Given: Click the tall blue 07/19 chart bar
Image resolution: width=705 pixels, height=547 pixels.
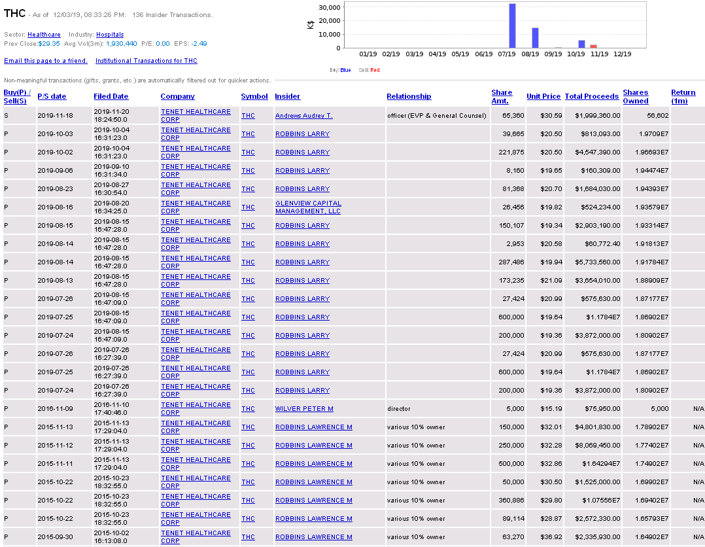Looking at the screenshot, I should (x=512, y=26).
